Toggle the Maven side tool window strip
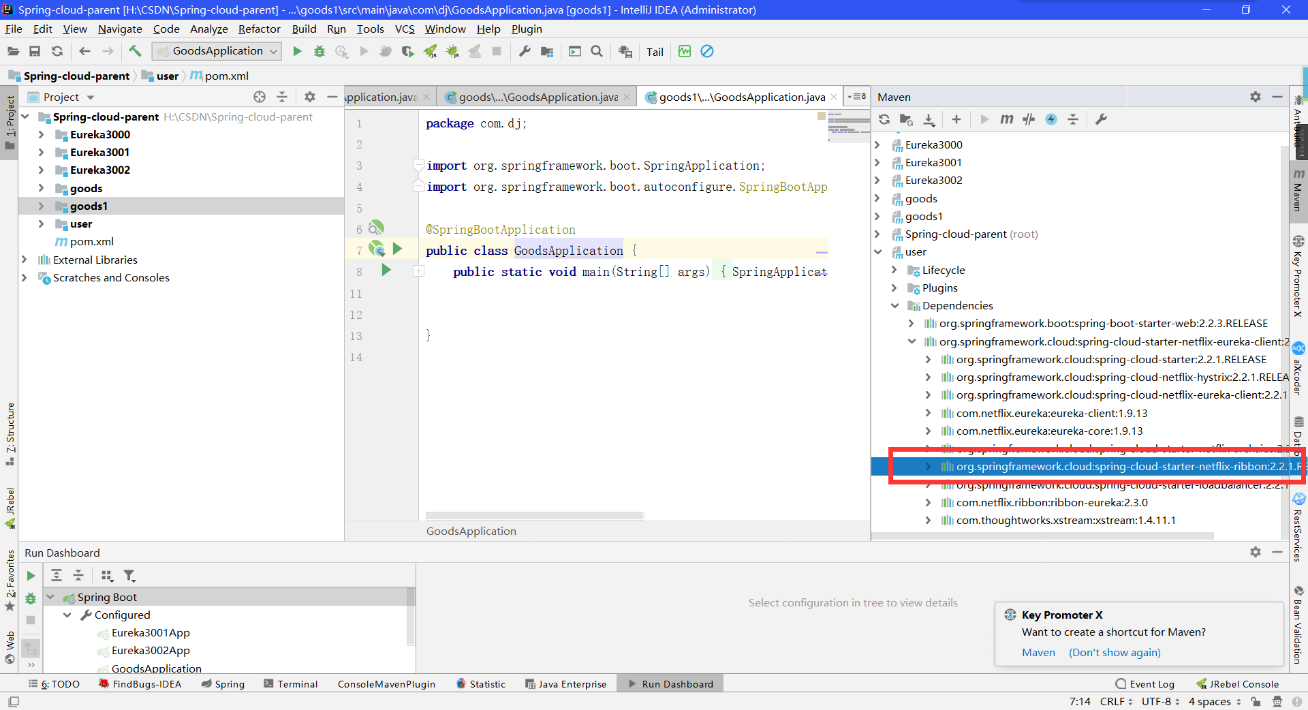1308x710 pixels. (1298, 190)
